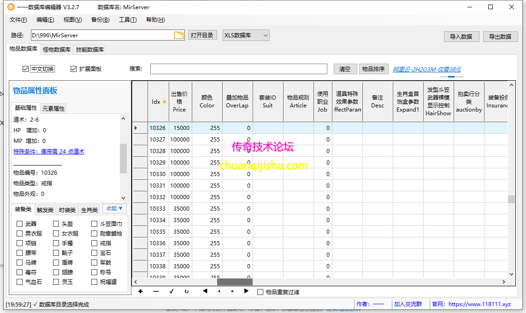Apply changes with the checkmark icon
This screenshot has width=526, height=313.
tap(171, 292)
